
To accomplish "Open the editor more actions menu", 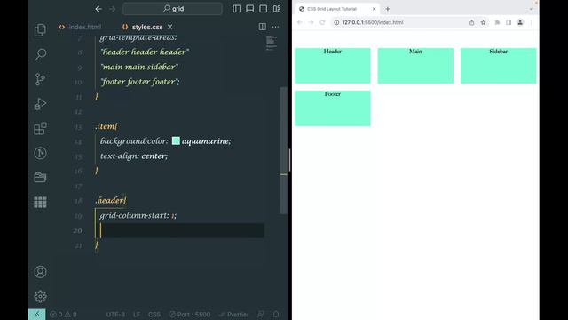I will pos(276,27).
